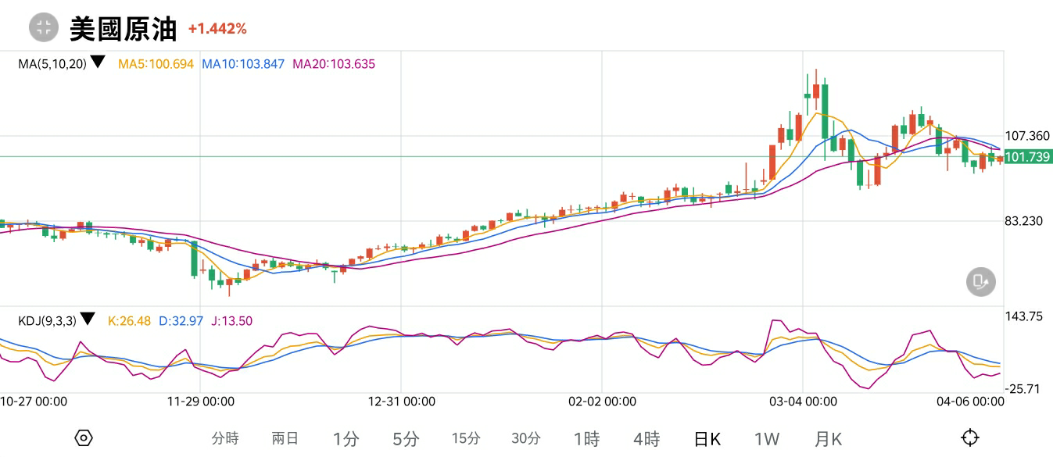Click the green 101.739 current price label
This screenshot has height=457, width=1053.
1027,157
